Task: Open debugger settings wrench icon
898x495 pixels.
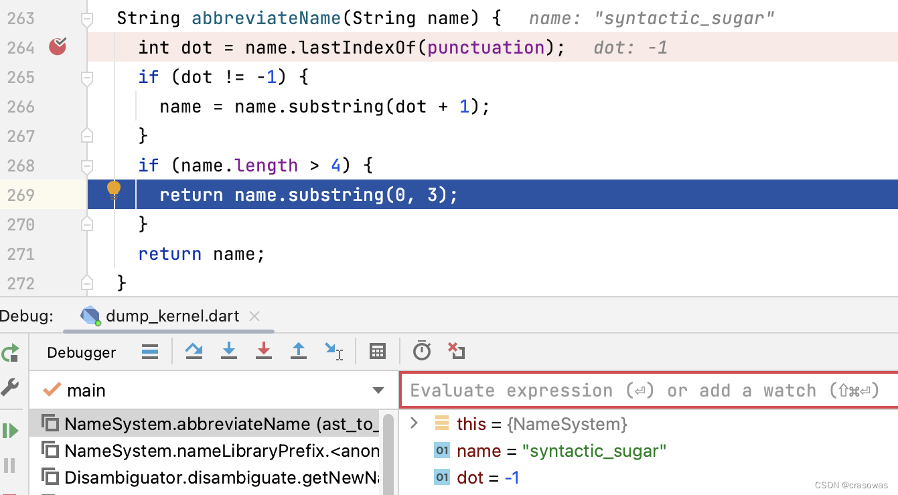Action: [x=10, y=387]
